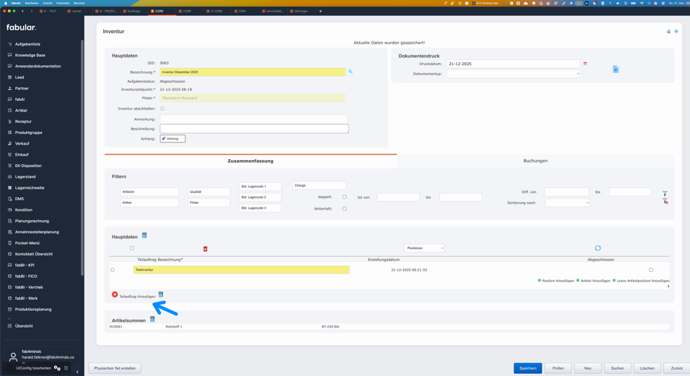Click the database icon next to Artikelsummen

(152, 319)
